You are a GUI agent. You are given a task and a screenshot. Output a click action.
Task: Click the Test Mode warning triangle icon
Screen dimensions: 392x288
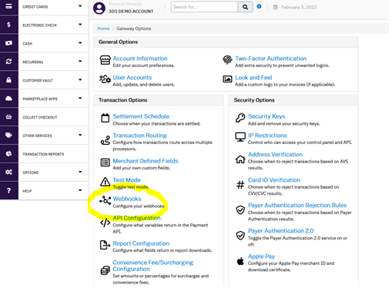[106, 182]
